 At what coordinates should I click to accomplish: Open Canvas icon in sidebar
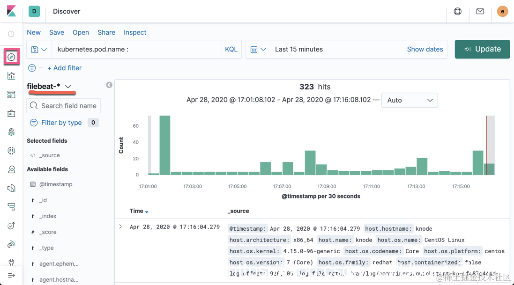[x=11, y=114]
